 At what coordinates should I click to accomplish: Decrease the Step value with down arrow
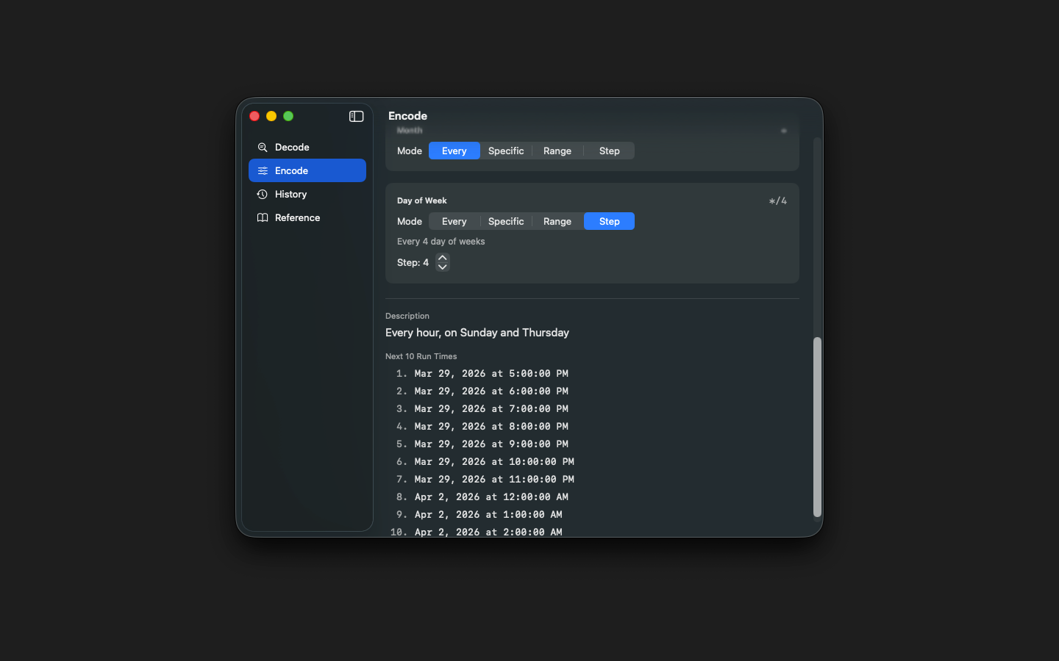point(443,267)
